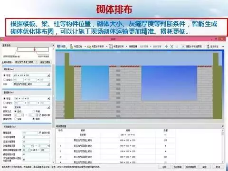Click the adjust horizontal mortar joint thickness tool
228x171 pixels.
(x=192, y=47)
